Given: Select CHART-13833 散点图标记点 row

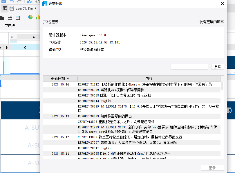Looking at the screenshot, I should coord(132,137).
